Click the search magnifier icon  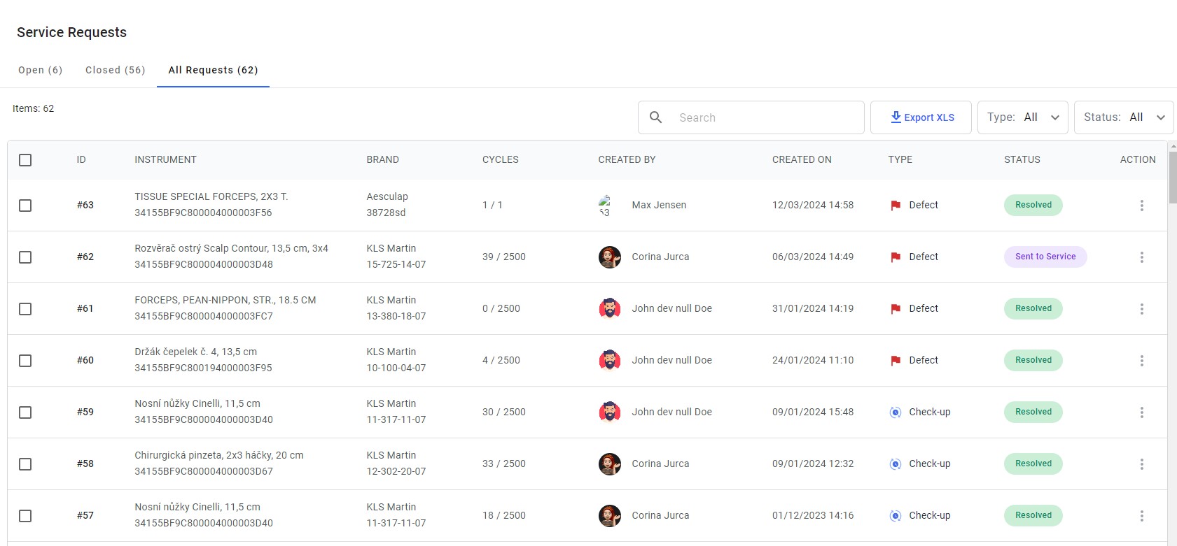pos(655,117)
